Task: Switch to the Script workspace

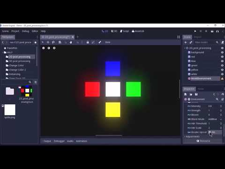Action: coord(124,31)
